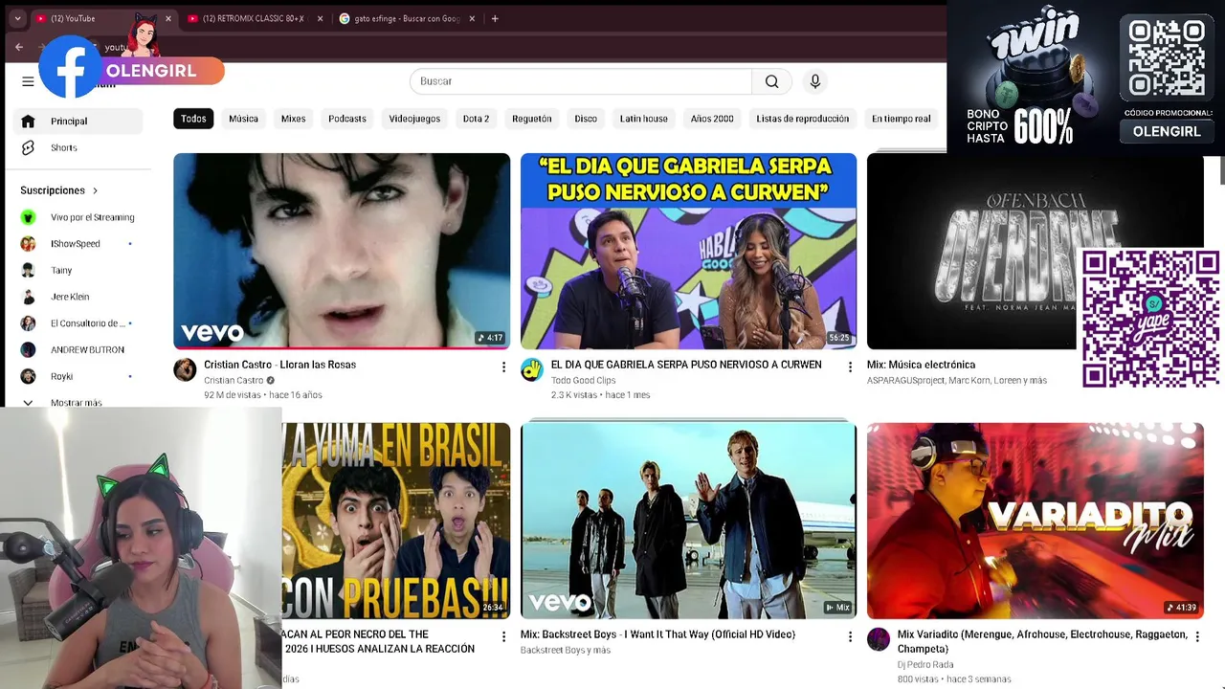This screenshot has width=1225, height=689.
Task: Play the Gabriela Serpa Curwen video thumbnail
Action: click(688, 251)
